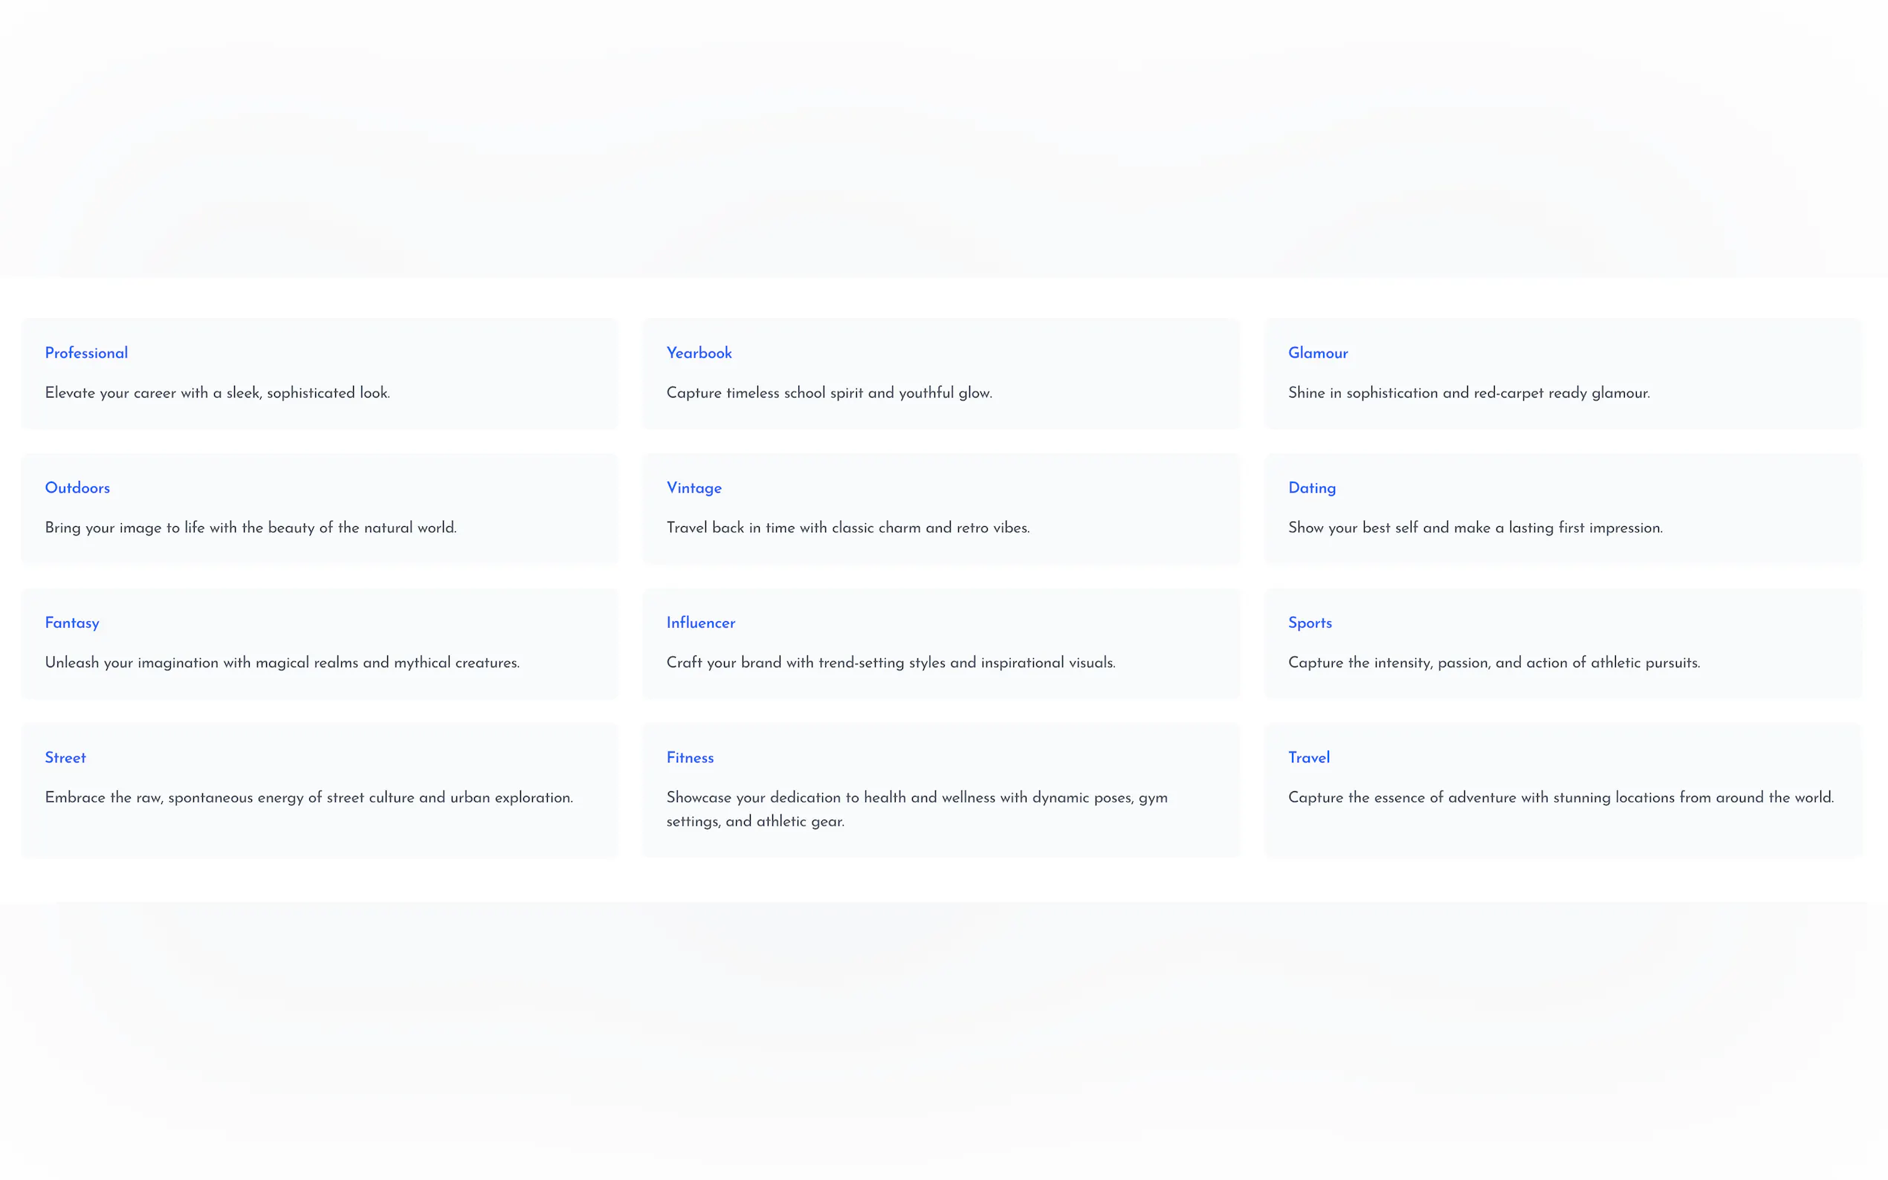Select the Yearbook style heading
This screenshot has width=1888, height=1180.
tap(699, 353)
